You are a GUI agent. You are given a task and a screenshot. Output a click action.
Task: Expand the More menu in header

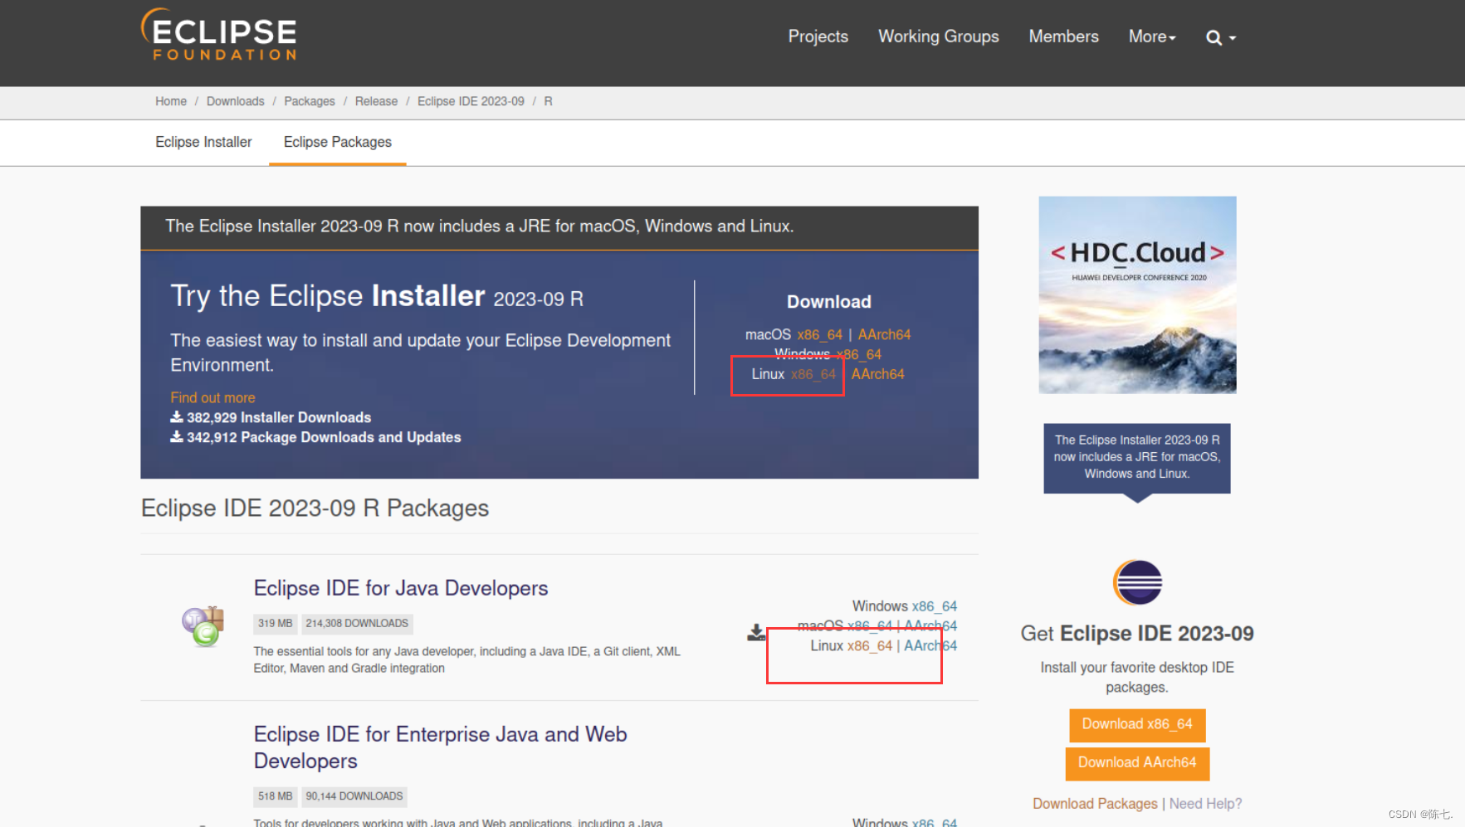pos(1152,36)
